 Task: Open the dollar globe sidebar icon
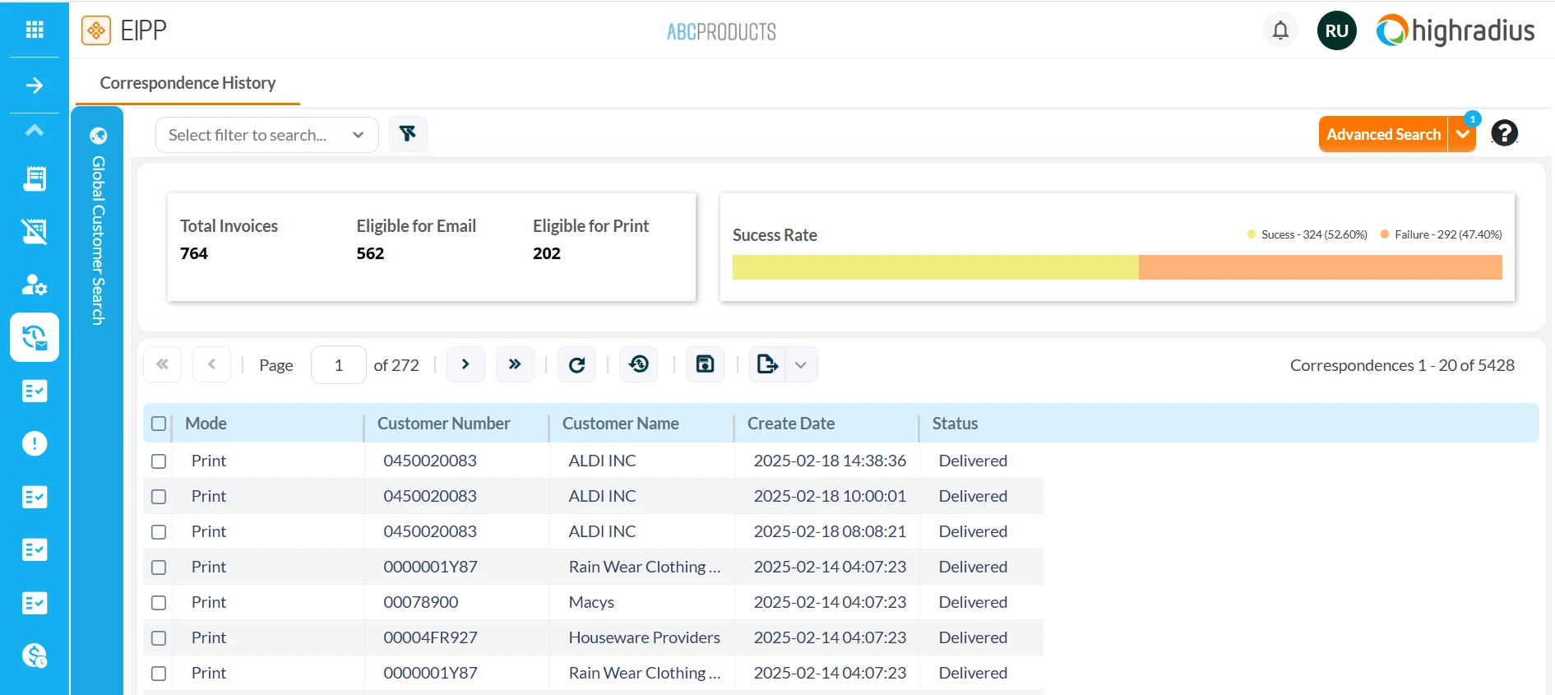coord(35,656)
